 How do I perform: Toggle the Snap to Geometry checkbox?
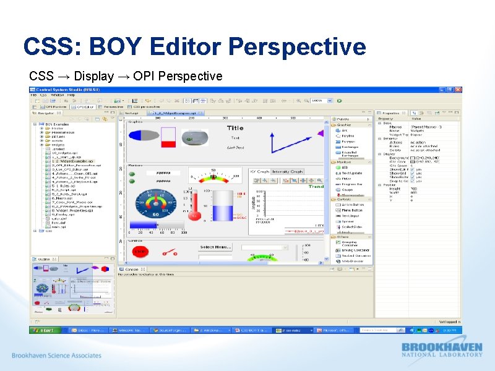(x=412, y=181)
